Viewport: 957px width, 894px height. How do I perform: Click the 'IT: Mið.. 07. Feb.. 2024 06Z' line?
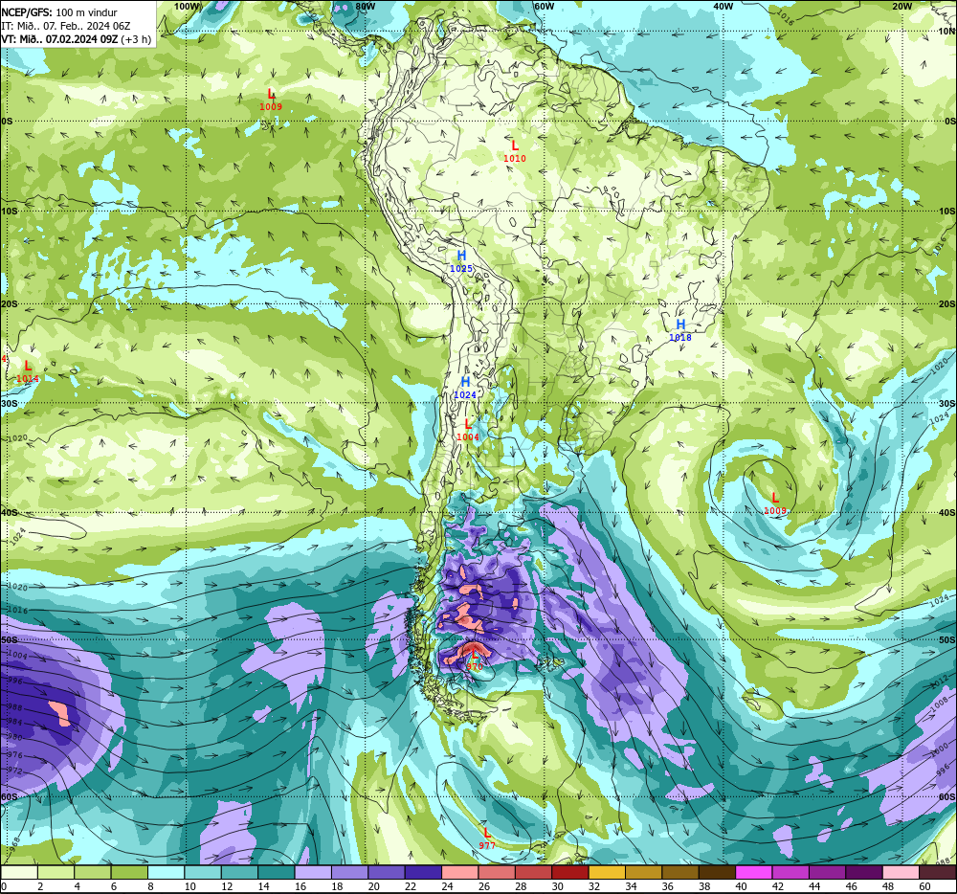[x=66, y=26]
